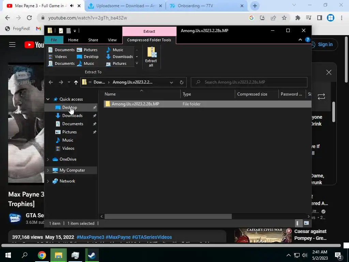Viewport: 349px width, 262px height.
Task: Switch to the View ribbon tab
Action: pos(112,40)
